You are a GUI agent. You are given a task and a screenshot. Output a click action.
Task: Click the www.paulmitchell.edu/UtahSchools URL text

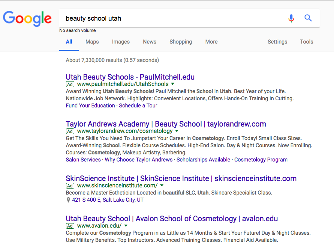(x=123, y=84)
